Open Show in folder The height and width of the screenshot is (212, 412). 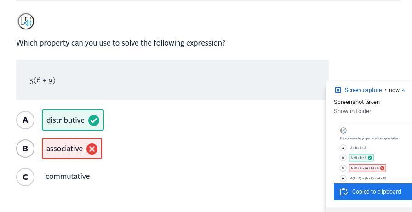tap(352, 111)
